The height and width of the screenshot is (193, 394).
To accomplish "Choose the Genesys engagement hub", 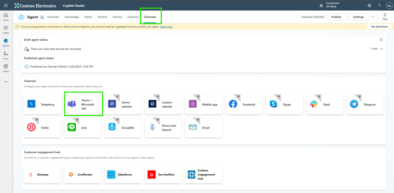I will pos(43,175).
